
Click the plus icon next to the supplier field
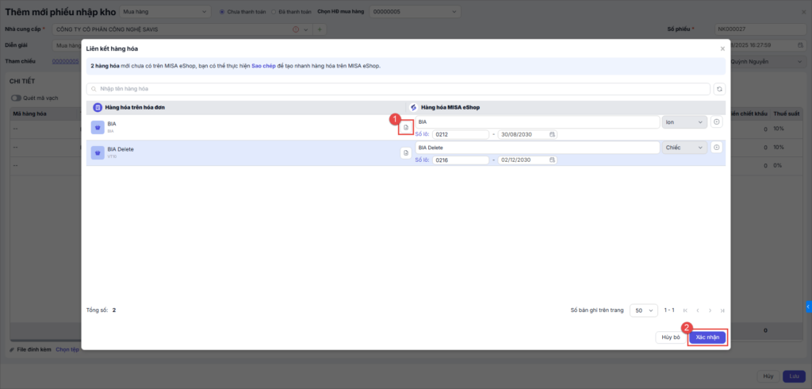pyautogui.click(x=319, y=29)
